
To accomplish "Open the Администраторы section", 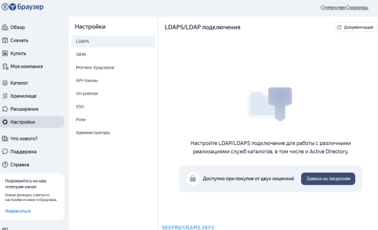I will (x=113, y=132).
